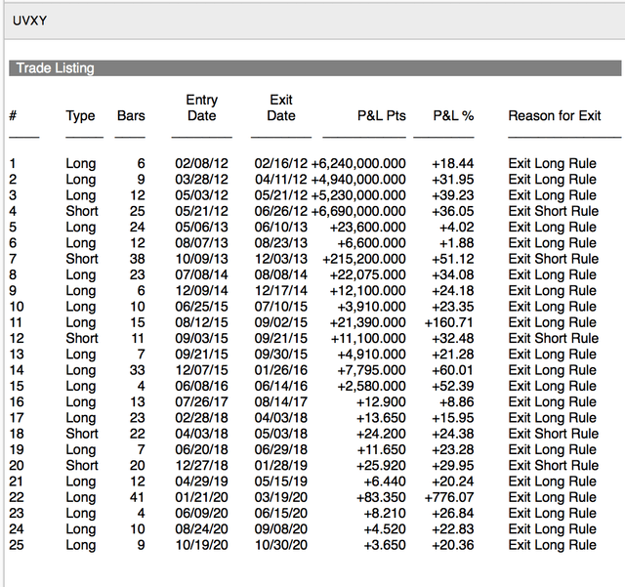
Task: Select P&L percent +51.12
Action: pos(453,259)
